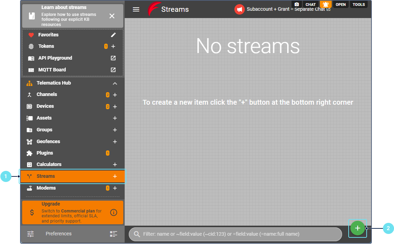The image size is (394, 244).
Task: Click the orange notification bell icon
Action: point(326,5)
